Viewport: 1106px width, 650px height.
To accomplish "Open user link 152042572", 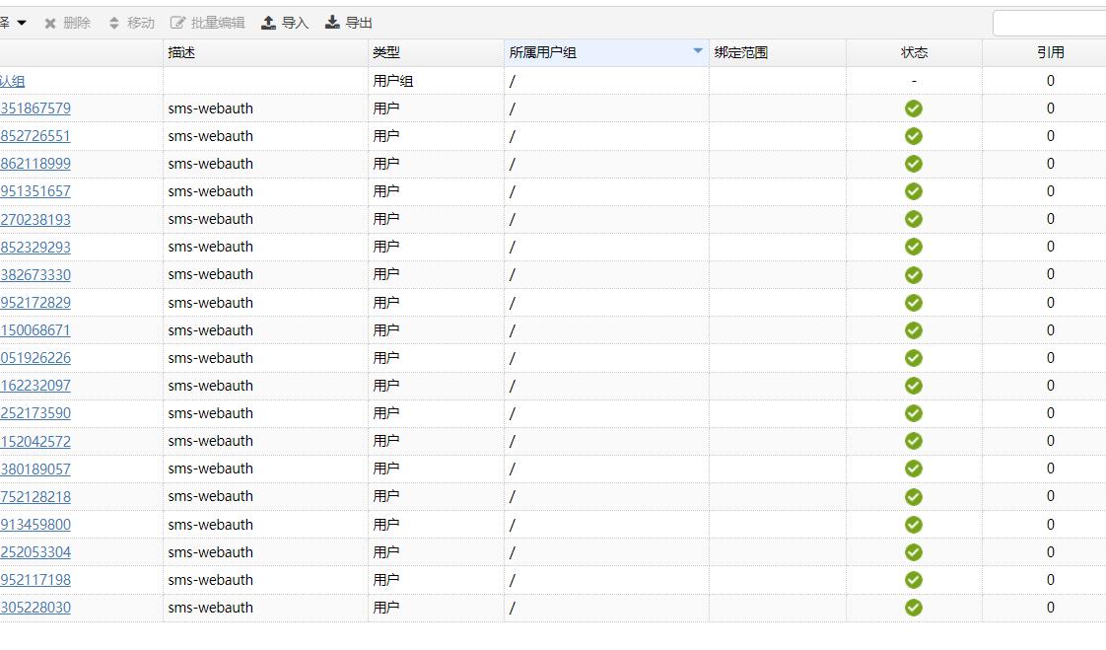I will tap(35, 441).
